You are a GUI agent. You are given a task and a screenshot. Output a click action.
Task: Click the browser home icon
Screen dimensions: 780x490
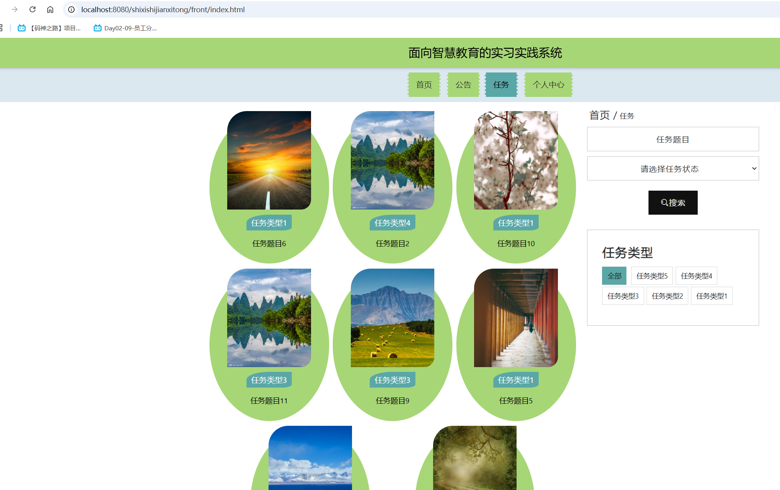pos(50,9)
